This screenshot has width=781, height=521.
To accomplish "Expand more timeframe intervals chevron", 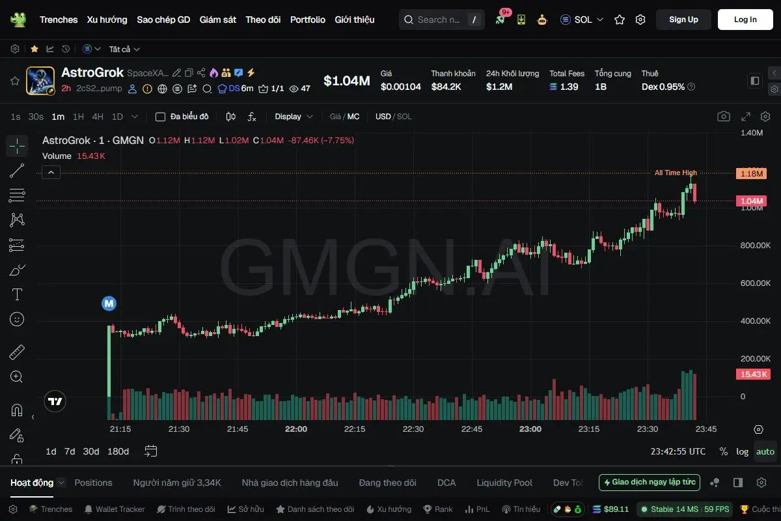I will (135, 117).
